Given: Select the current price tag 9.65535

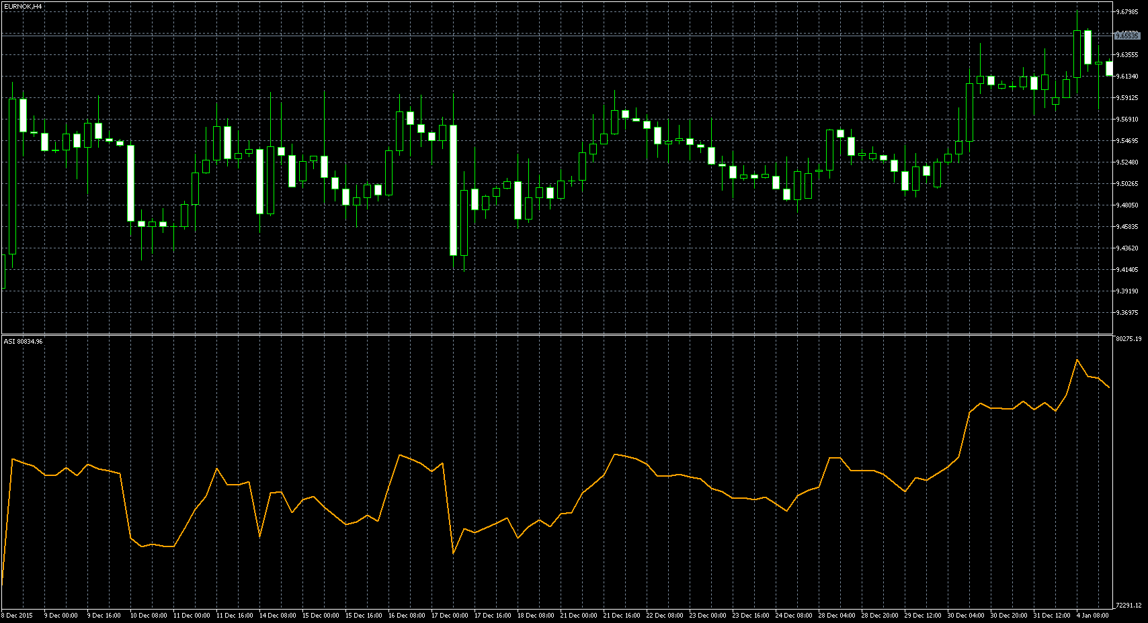Looking at the screenshot, I should (x=1127, y=36).
